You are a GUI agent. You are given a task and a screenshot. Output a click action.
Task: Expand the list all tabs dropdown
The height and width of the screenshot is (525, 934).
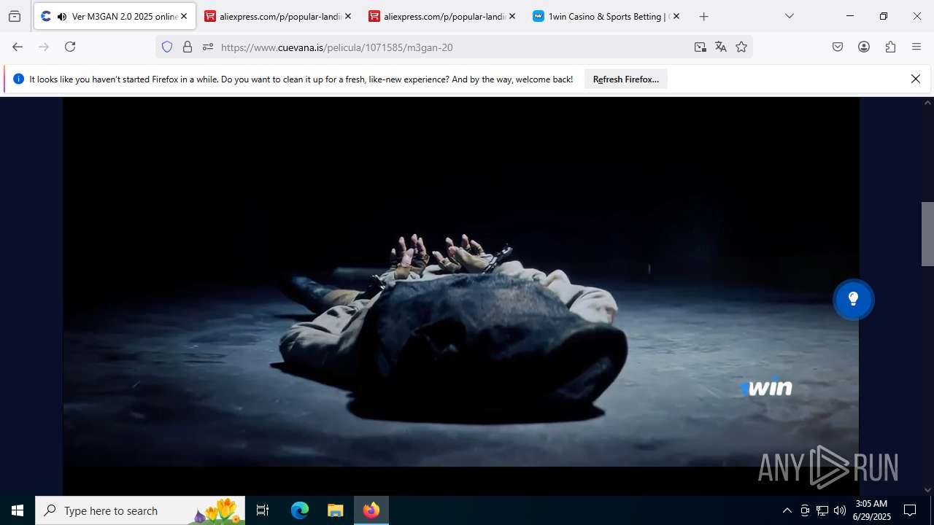(789, 16)
